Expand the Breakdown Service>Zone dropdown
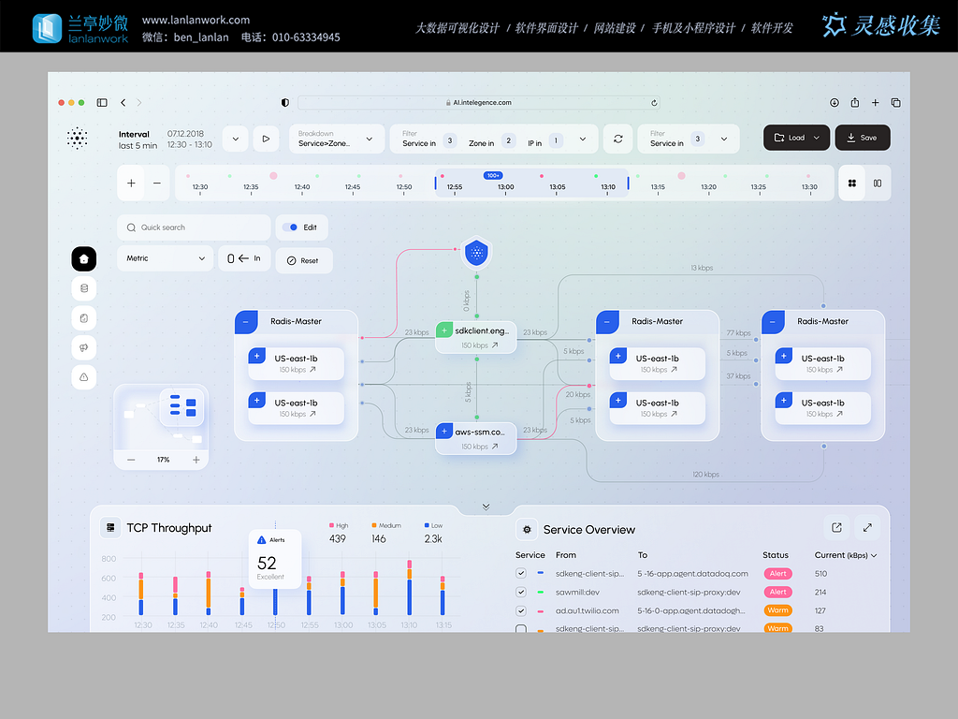This screenshot has width=958, height=719. pos(336,139)
